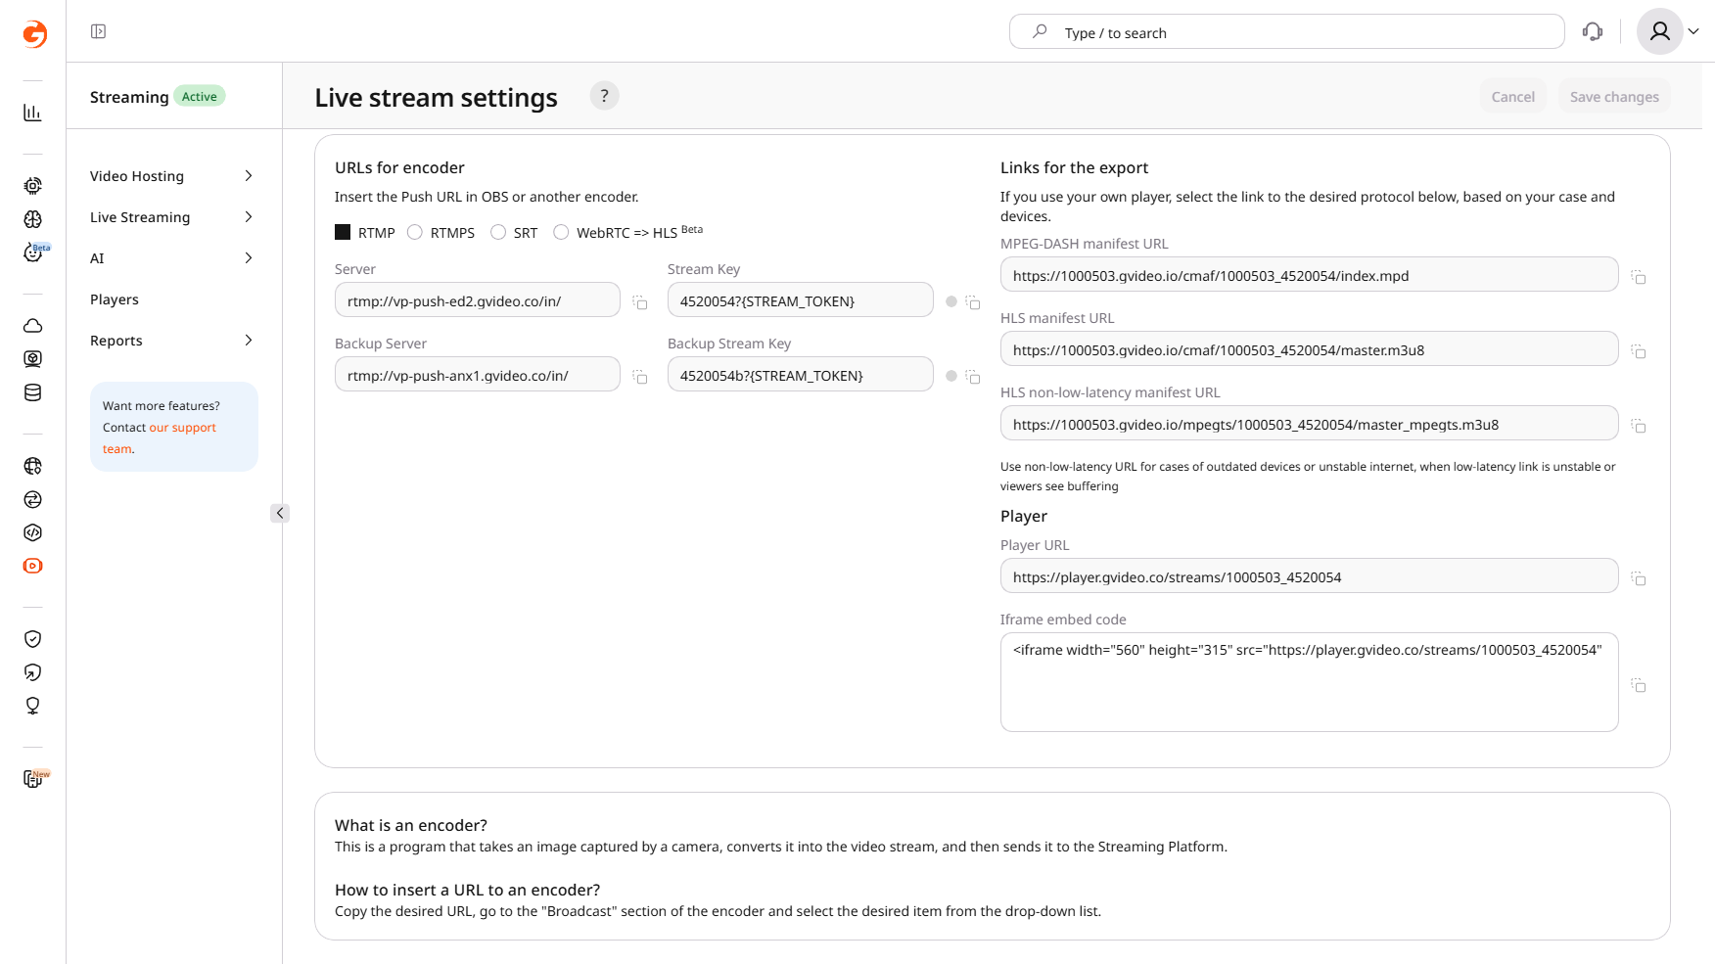Screen dimensions: 1715x964
Task: Click the headset support icon
Action: pyautogui.click(x=1593, y=32)
